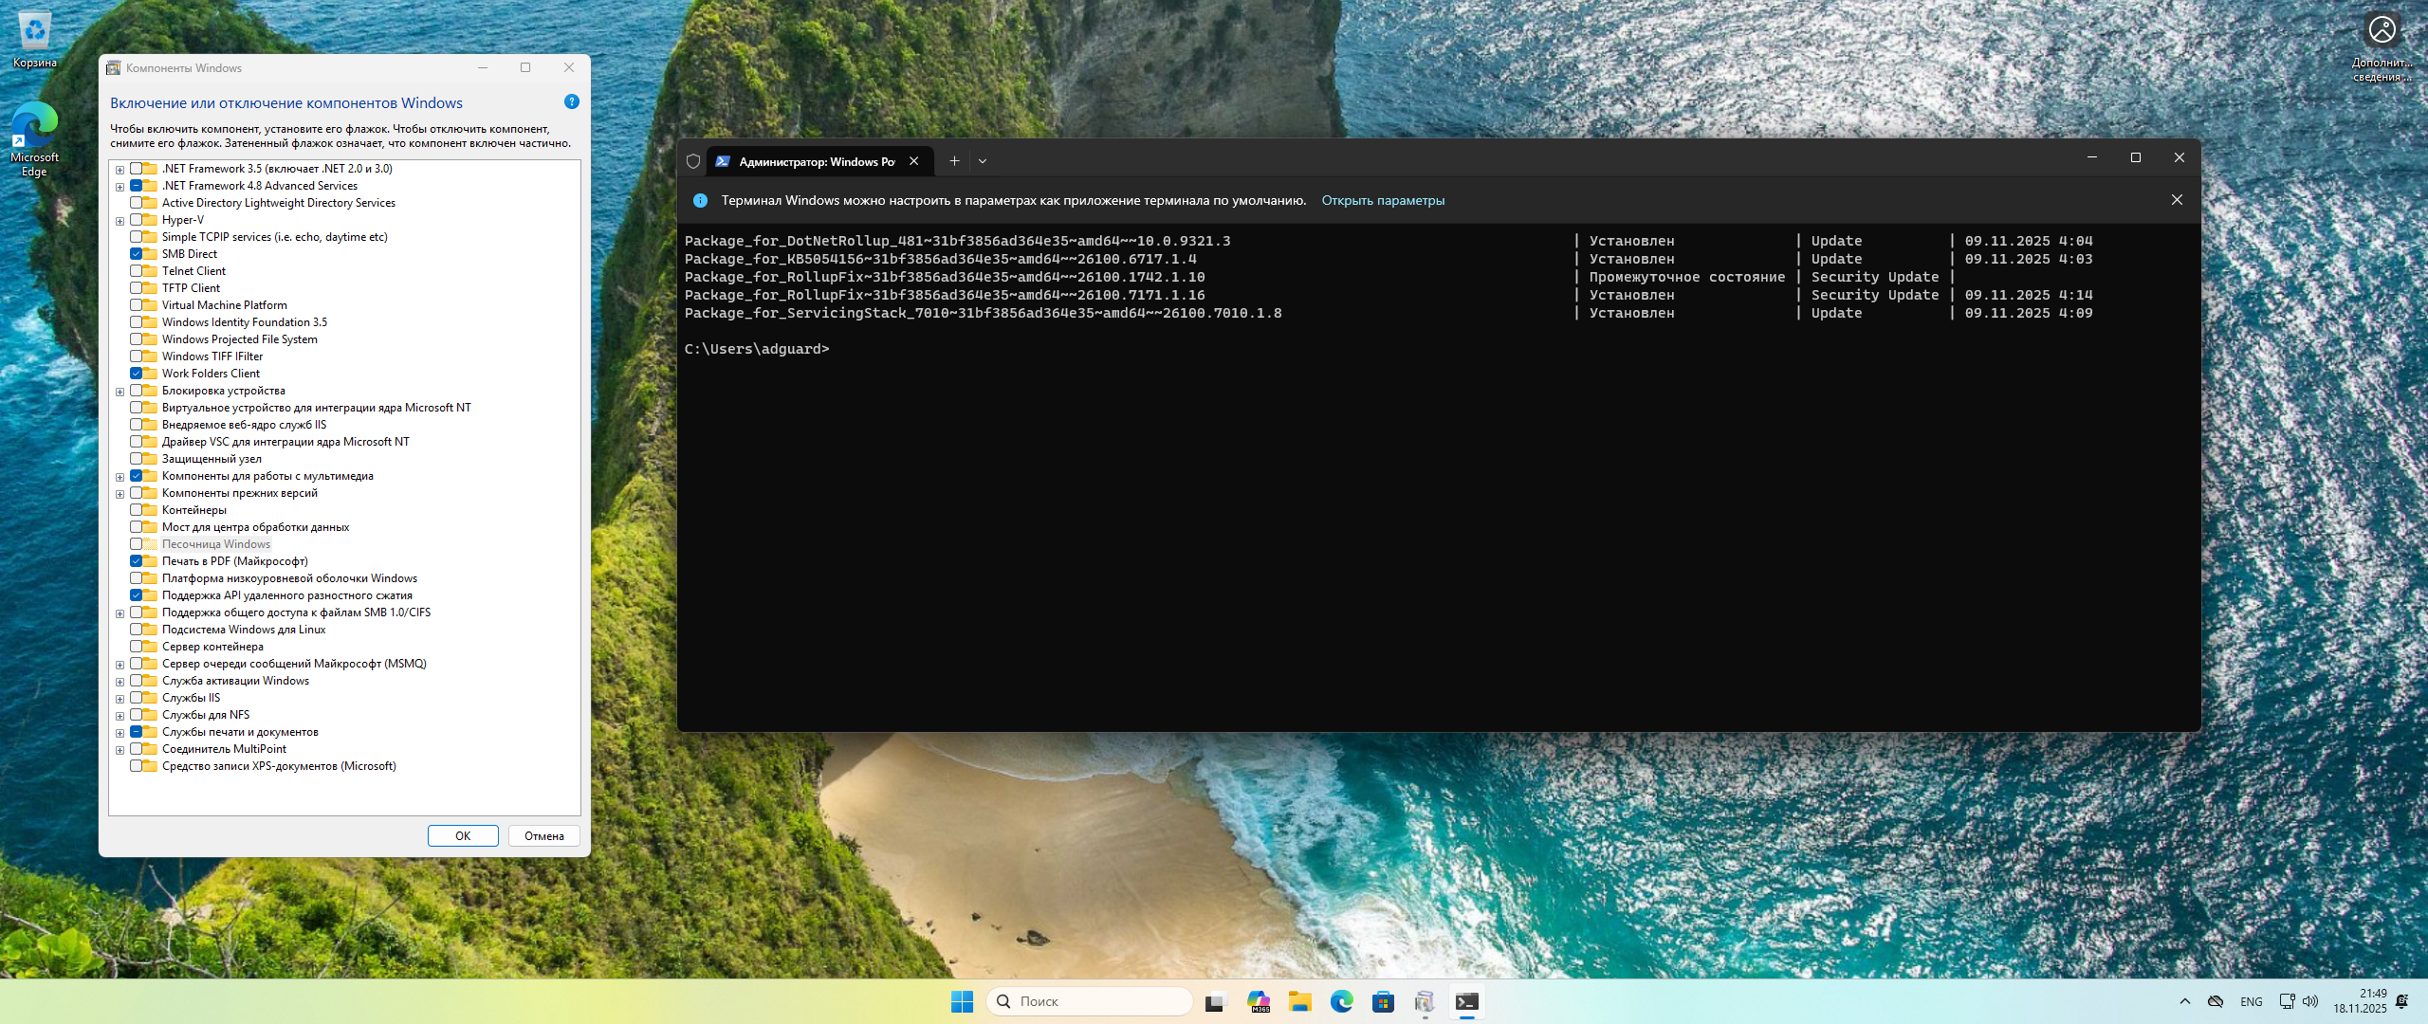This screenshot has height=1024, width=2428.
Task: Open the Terminal new-tab profile dropdown
Action: click(983, 161)
